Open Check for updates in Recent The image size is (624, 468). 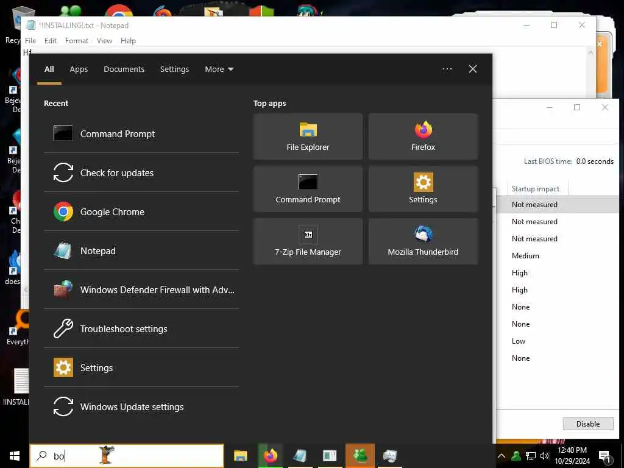[141, 172]
